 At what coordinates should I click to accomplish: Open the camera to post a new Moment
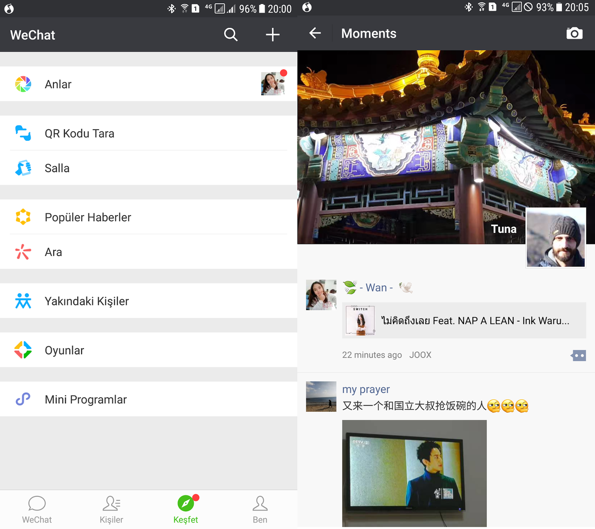point(575,33)
